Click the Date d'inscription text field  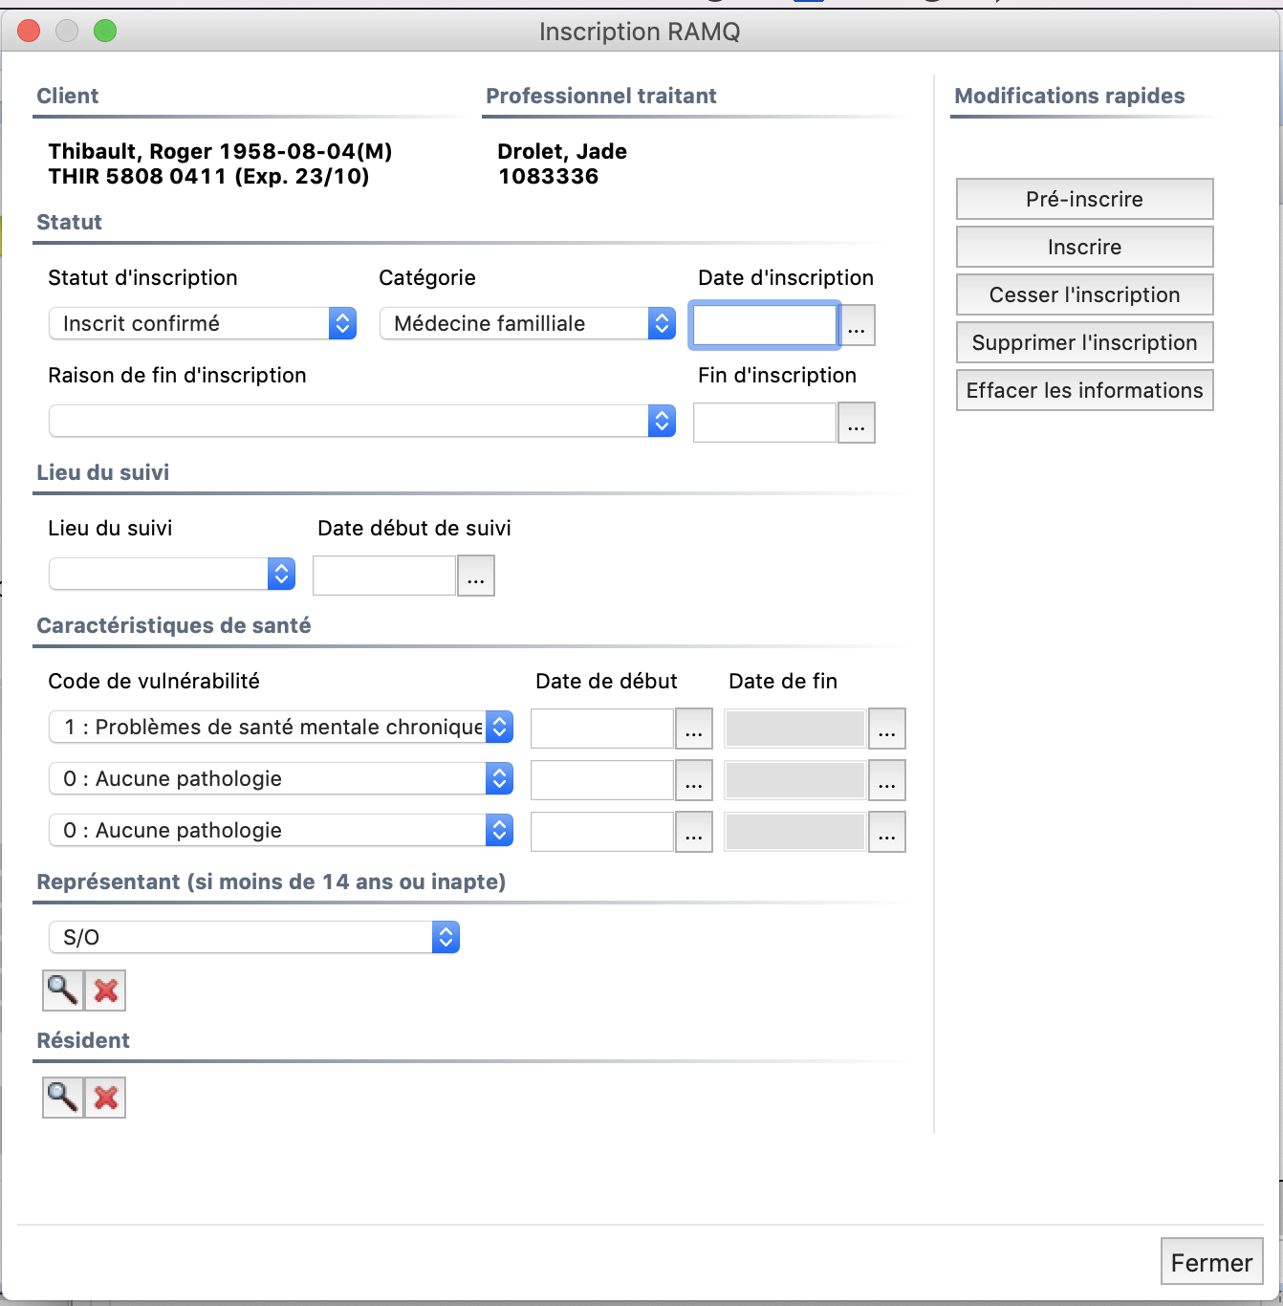coord(765,325)
